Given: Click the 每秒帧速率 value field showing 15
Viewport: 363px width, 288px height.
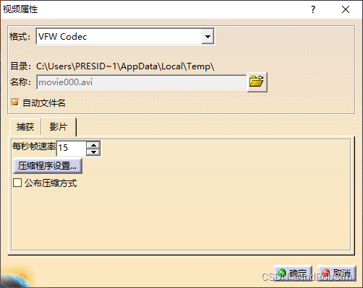Looking at the screenshot, I should [71, 148].
